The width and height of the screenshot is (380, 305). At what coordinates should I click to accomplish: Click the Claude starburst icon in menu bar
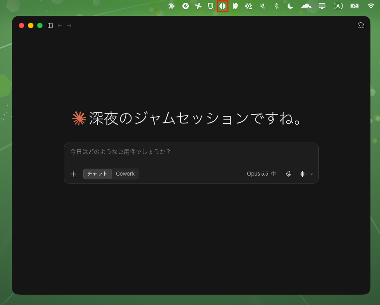point(171,6)
